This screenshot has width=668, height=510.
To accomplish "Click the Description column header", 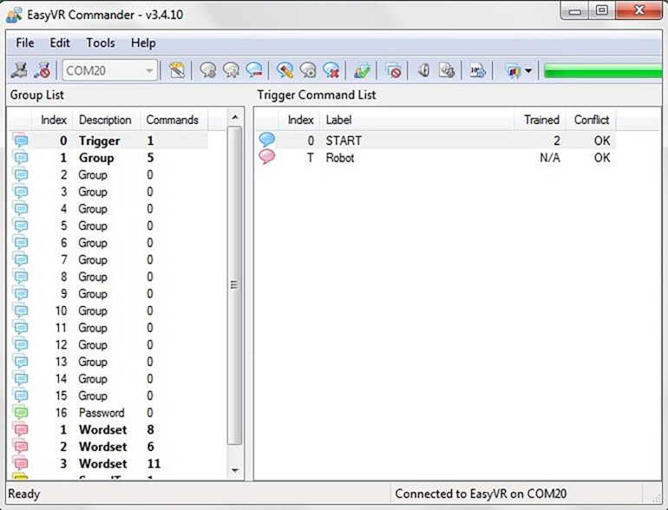I will 107,120.
